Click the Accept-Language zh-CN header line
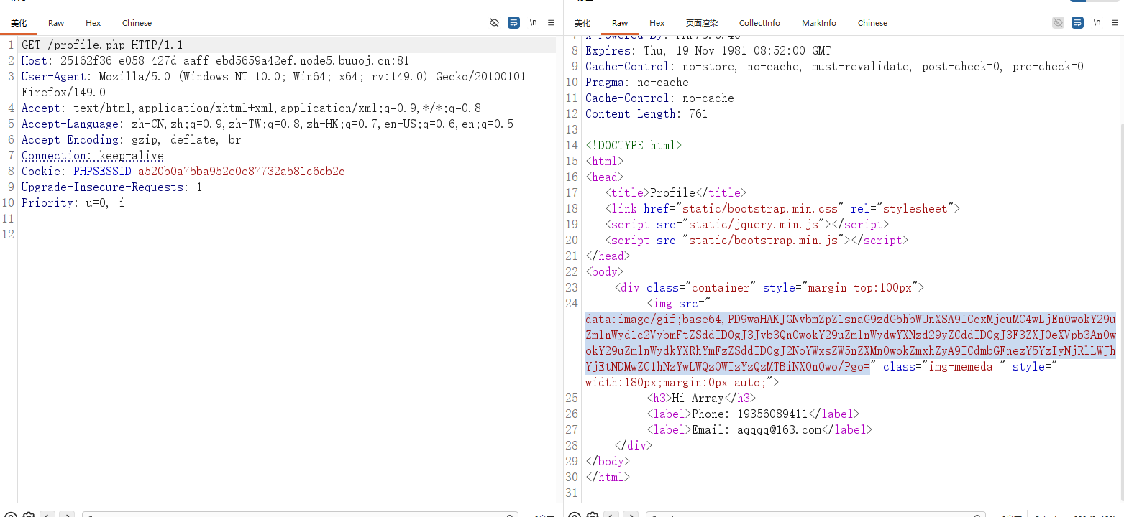 tap(268, 124)
